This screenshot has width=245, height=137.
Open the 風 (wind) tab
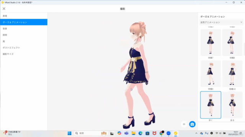[24, 41]
